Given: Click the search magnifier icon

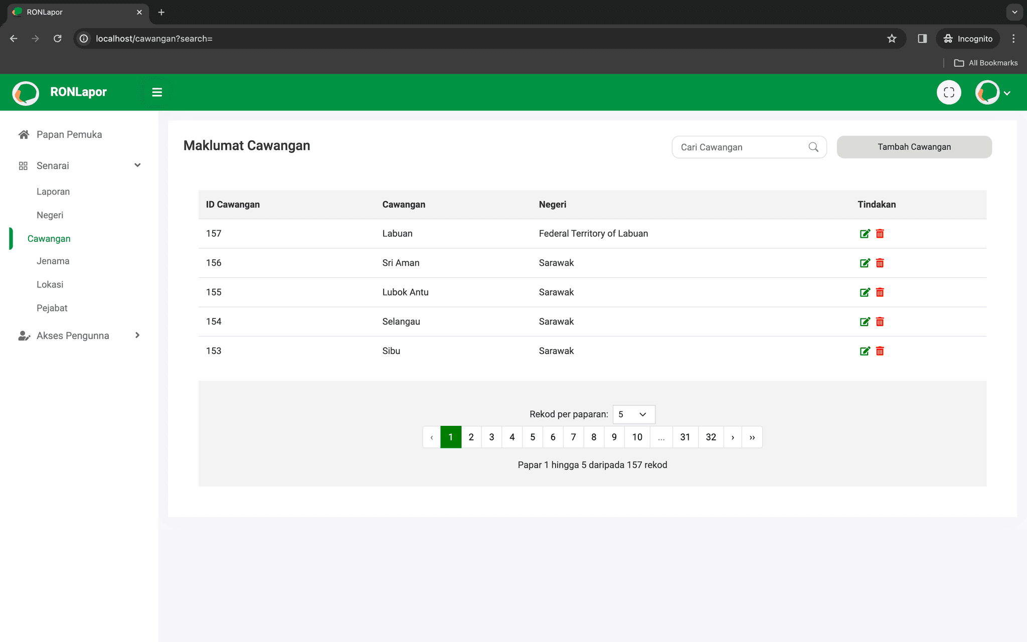Looking at the screenshot, I should tap(813, 147).
